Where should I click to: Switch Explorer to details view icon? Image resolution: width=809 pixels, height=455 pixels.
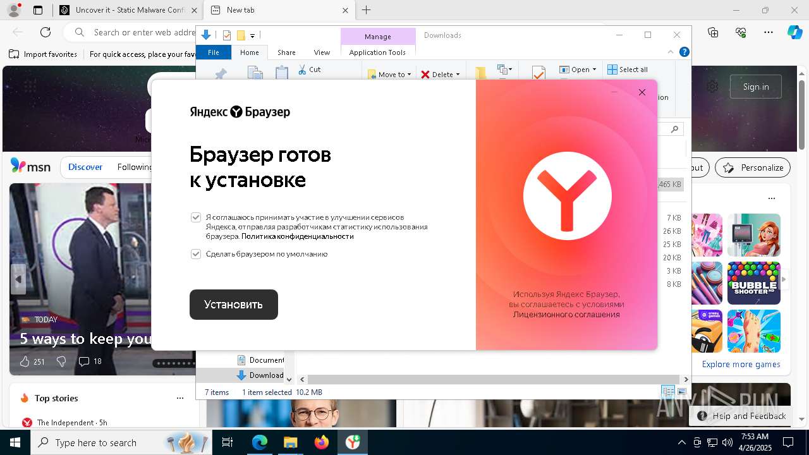click(x=668, y=392)
